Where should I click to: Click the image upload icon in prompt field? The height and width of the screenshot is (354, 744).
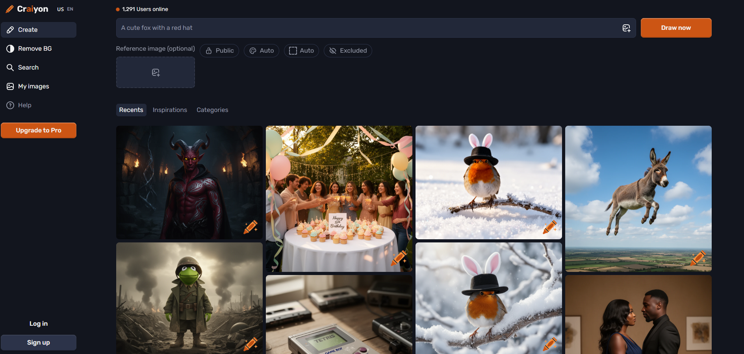pos(626,28)
